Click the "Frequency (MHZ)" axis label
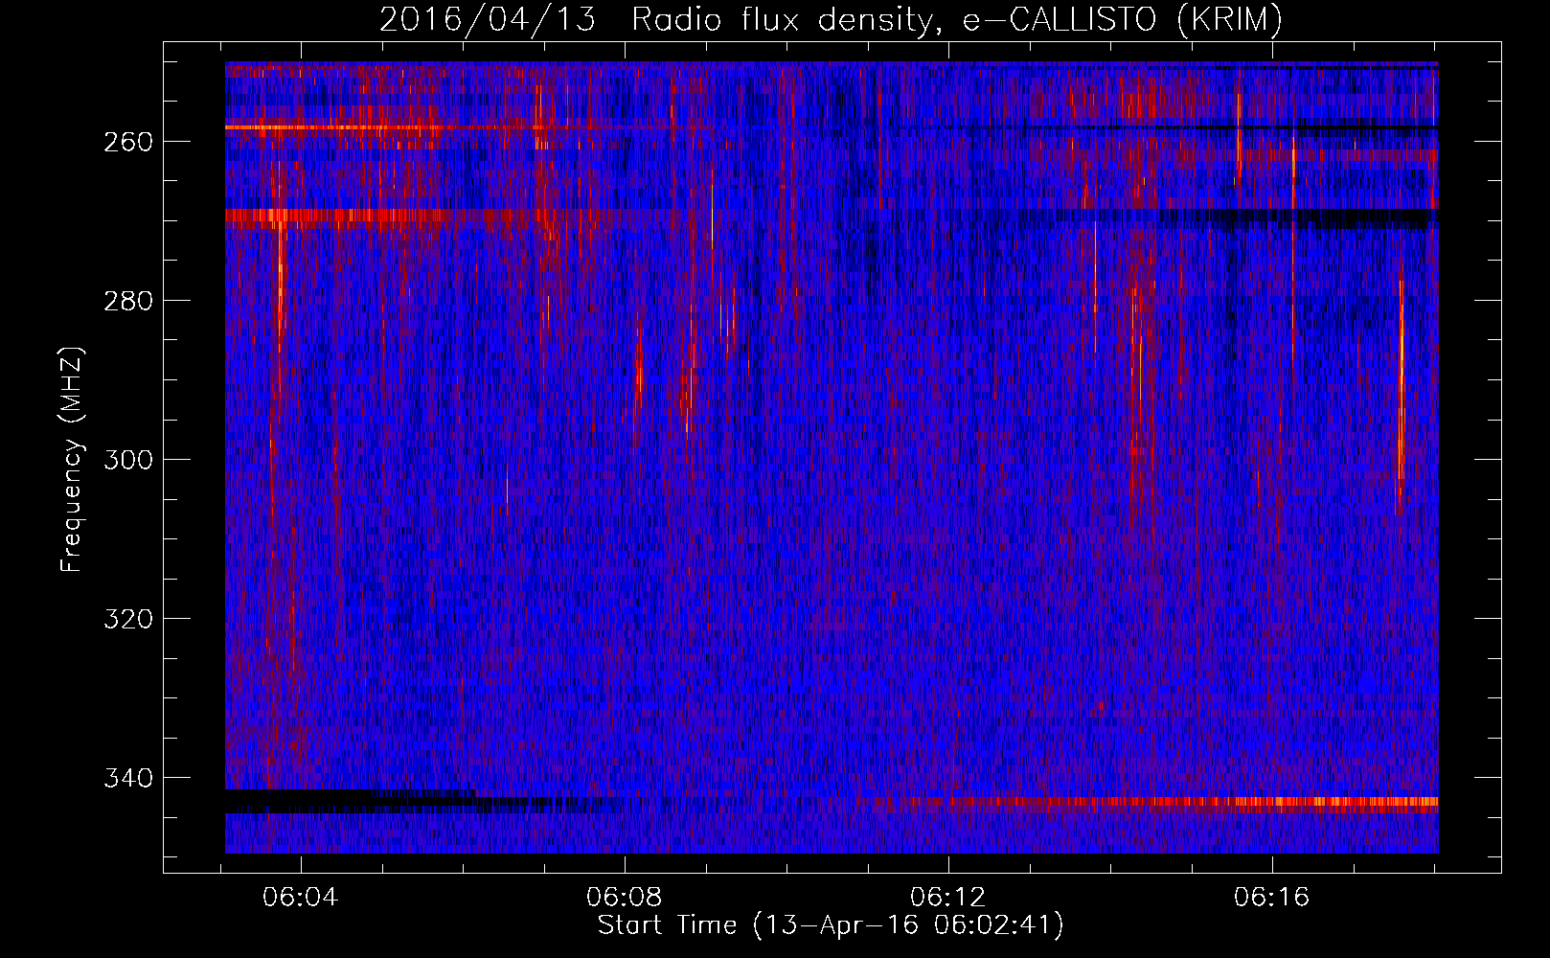Screen dimensions: 1550x958 (72, 459)
